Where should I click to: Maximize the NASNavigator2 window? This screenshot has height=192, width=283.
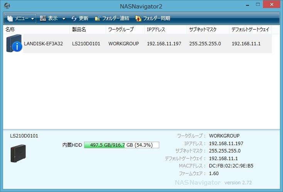(x=258, y=4)
